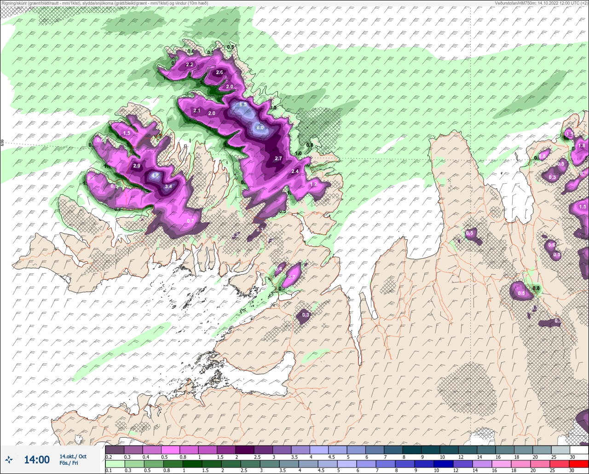Viewport: 589px width, 474px height.
Task: Pick the darkest purple 2 swatch in upper legend
Action: click(244, 450)
